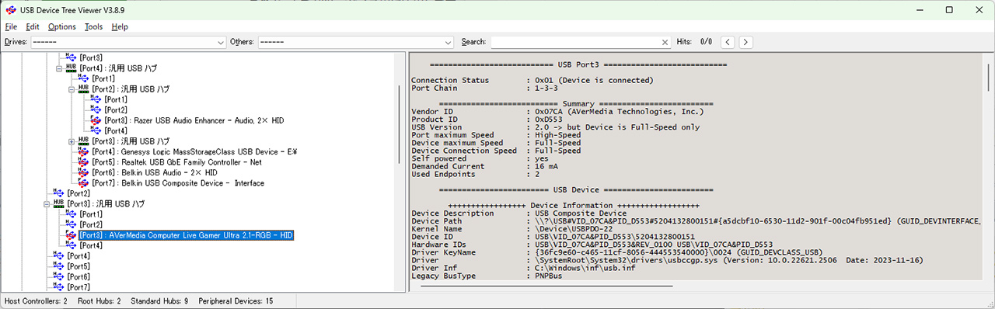This screenshot has width=995, height=309.
Task: Click the USB Device Tree Viewer title bar icon
Action: tap(10, 10)
